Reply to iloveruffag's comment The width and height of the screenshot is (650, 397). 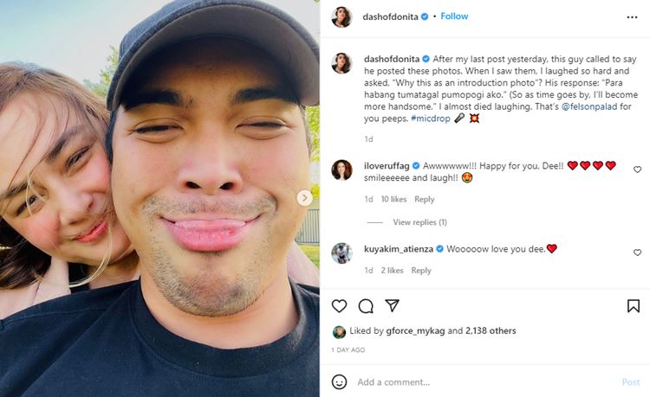[424, 199]
